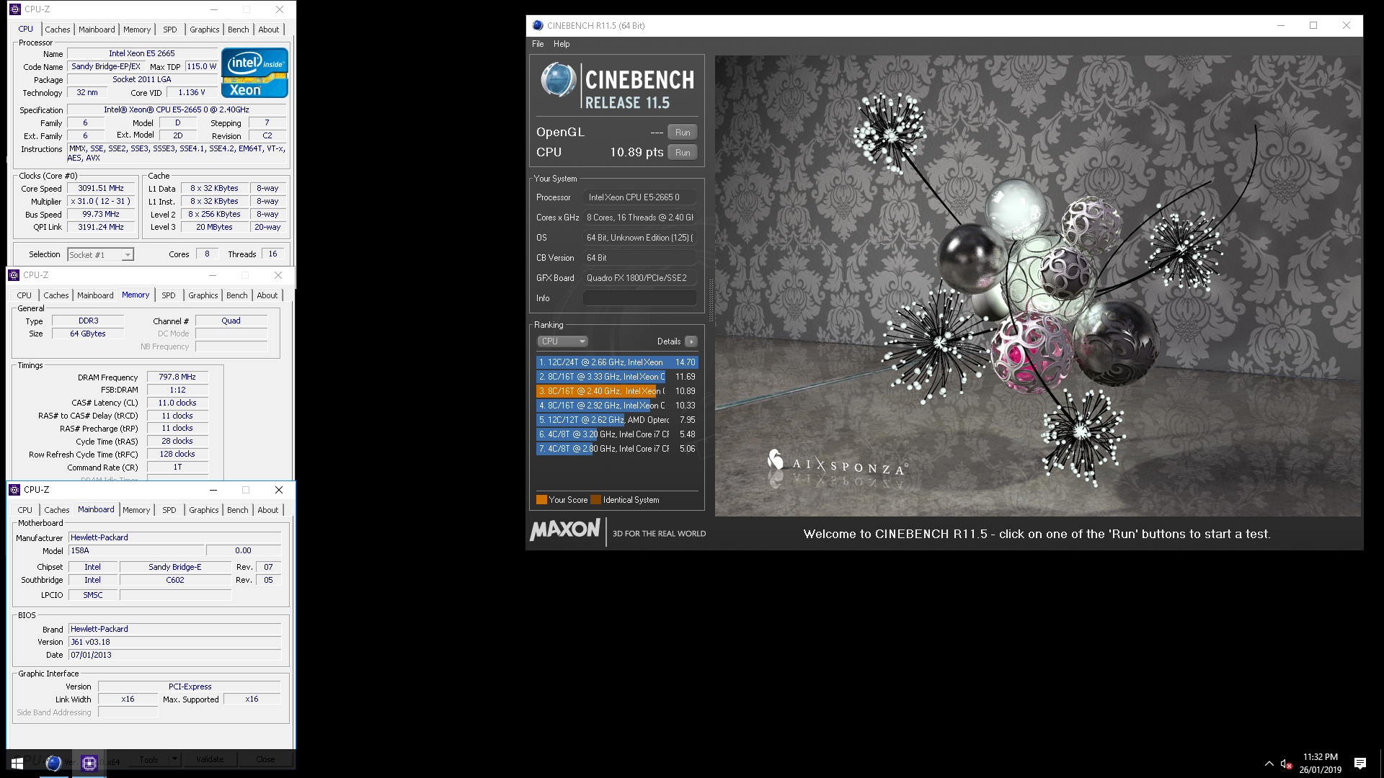This screenshot has width=1384, height=778.
Task: Select SPD tab in the Mainboard CPU-Z window
Action: [169, 510]
